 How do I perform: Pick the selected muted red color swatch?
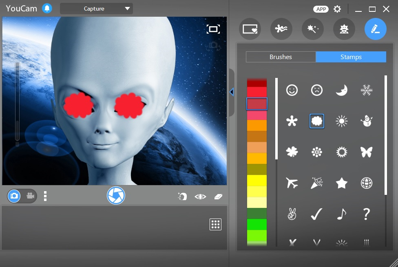tap(257, 104)
